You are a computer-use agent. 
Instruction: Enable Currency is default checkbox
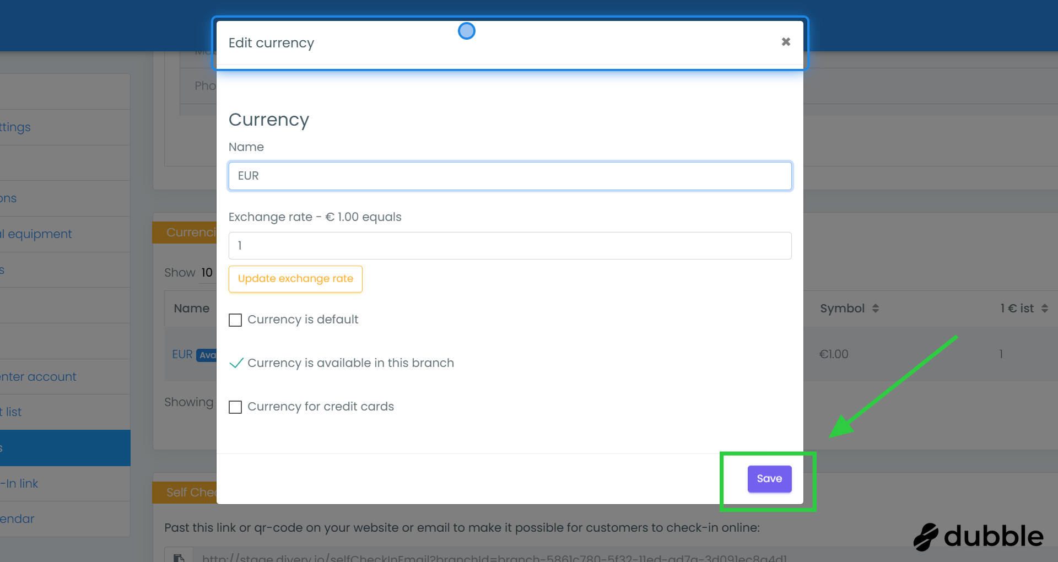[x=235, y=320]
